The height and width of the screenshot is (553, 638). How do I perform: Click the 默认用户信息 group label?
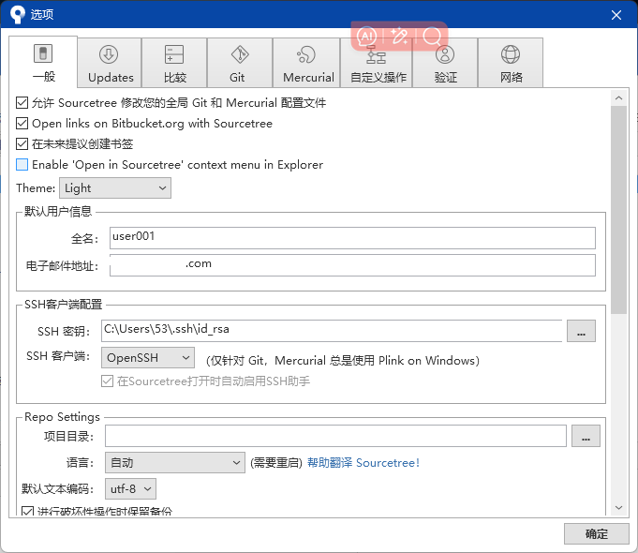point(58,211)
